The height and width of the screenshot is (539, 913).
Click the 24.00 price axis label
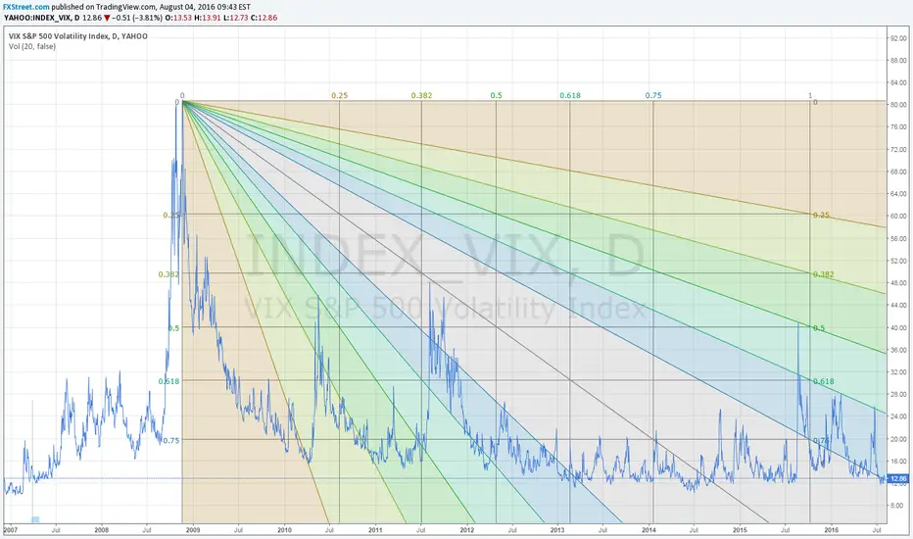click(x=898, y=416)
